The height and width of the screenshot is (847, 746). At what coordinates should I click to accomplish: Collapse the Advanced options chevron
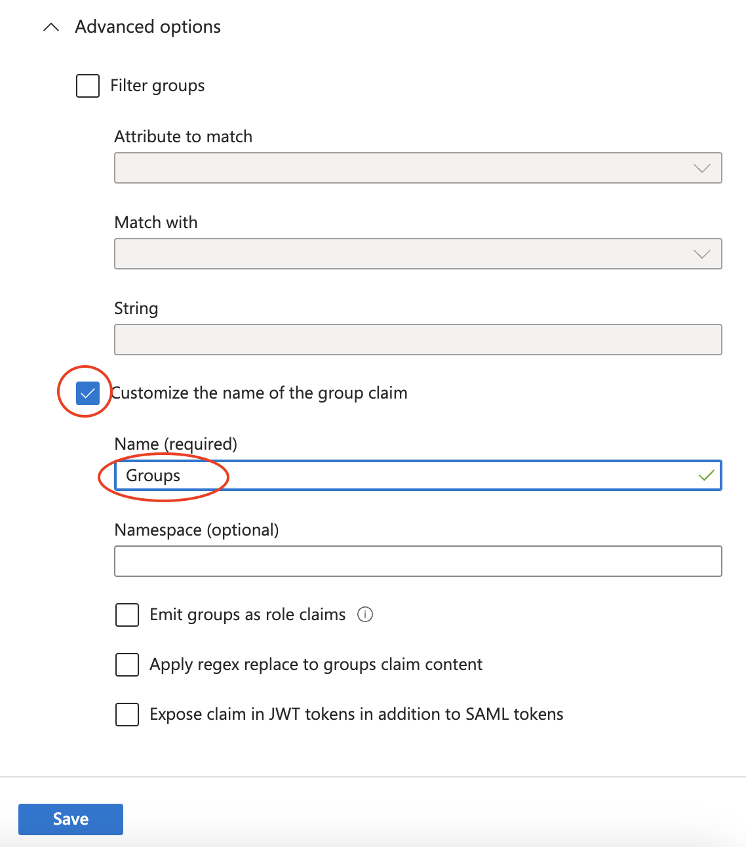click(x=50, y=28)
